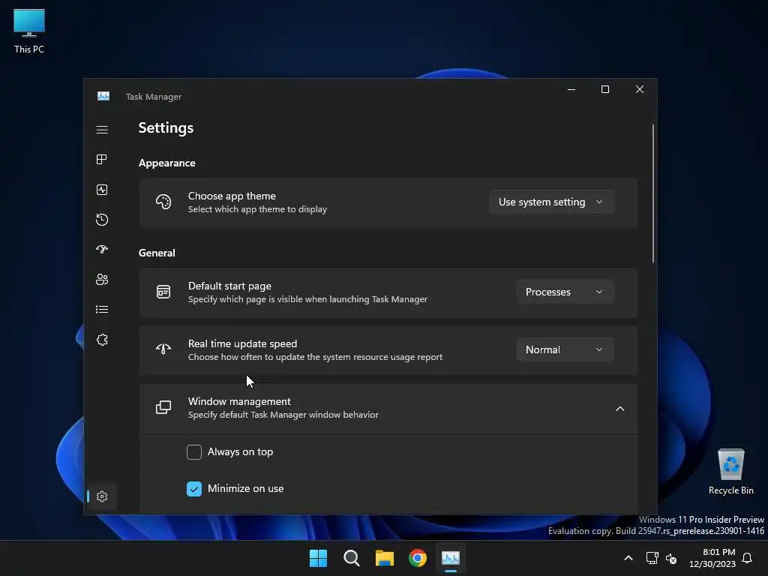Open the Users page icon
The image size is (768, 576).
point(102,279)
